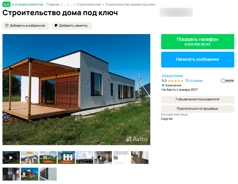Screen dimensions: 238x184
Task: Click the green 5,0 rating badge
Action: click(7, 5)
